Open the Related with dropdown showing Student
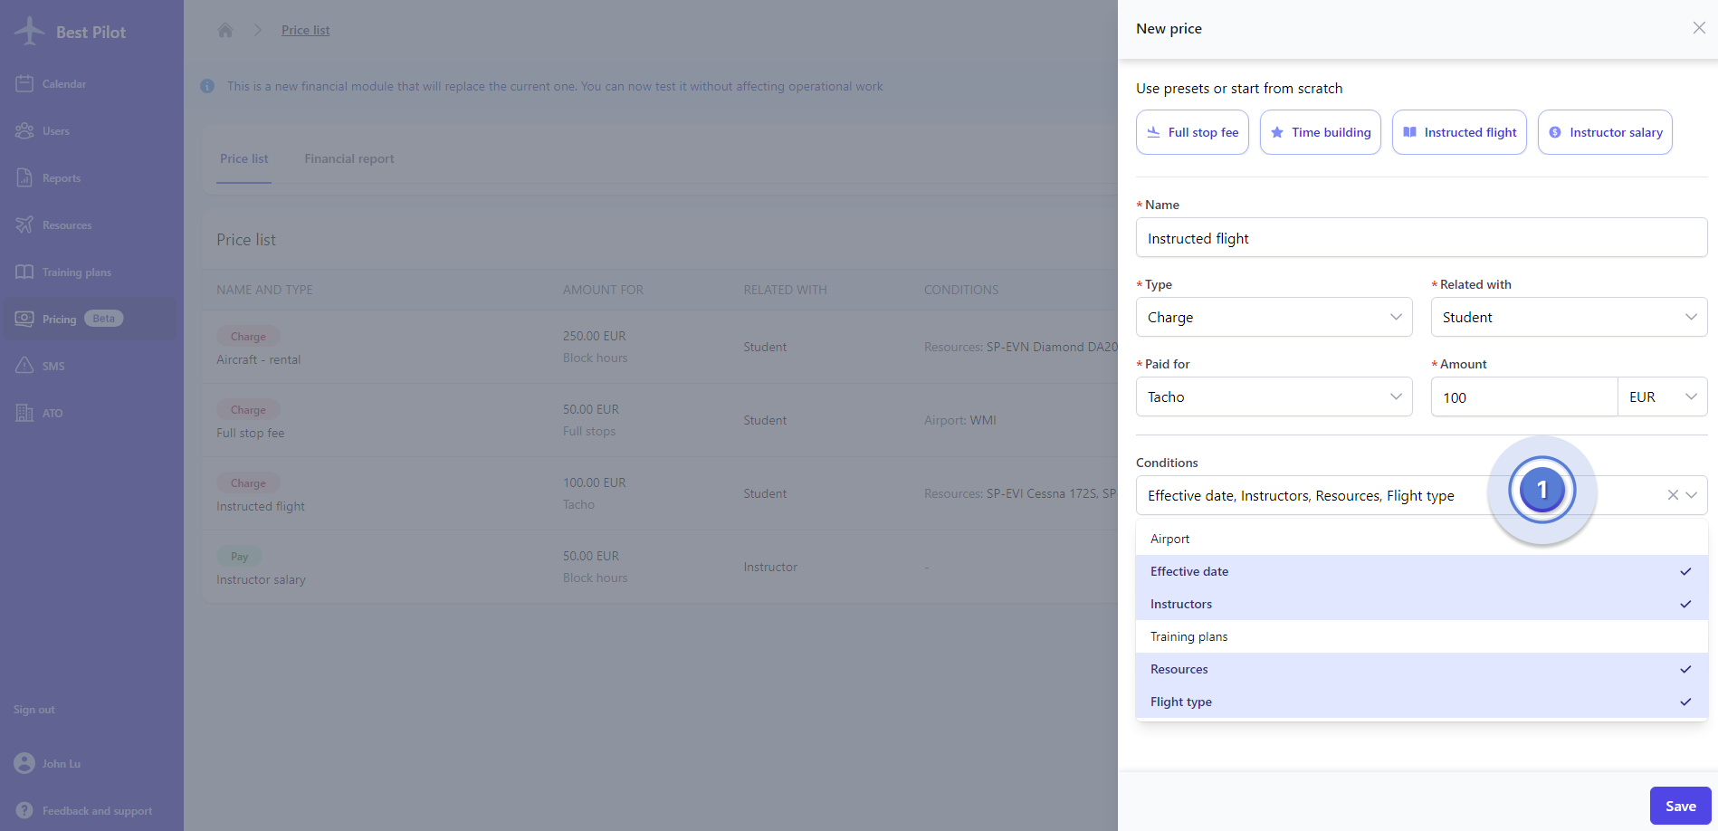The height and width of the screenshot is (831, 1718). pyautogui.click(x=1569, y=317)
